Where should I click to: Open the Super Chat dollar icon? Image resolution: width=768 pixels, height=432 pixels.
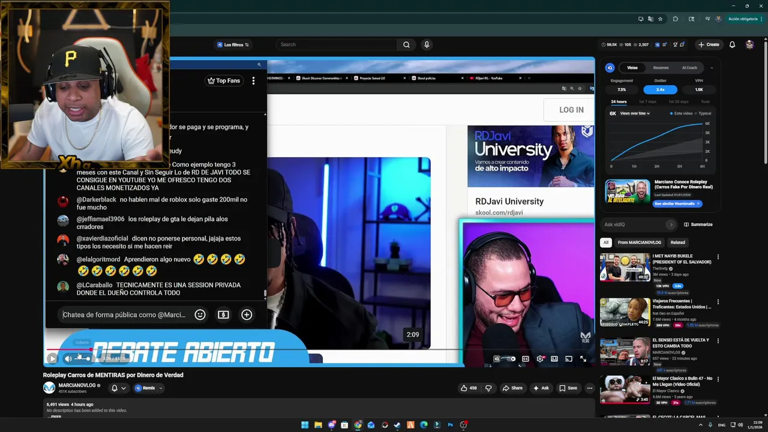click(x=223, y=314)
